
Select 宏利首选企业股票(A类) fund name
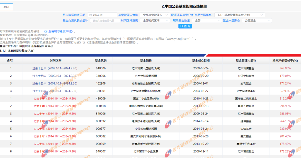click(x=146, y=83)
